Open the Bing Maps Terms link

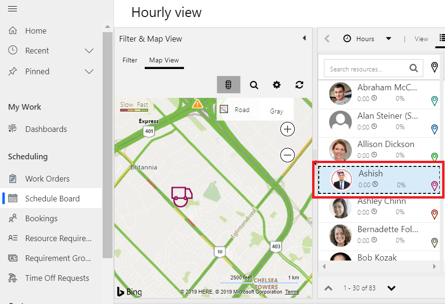click(x=292, y=292)
